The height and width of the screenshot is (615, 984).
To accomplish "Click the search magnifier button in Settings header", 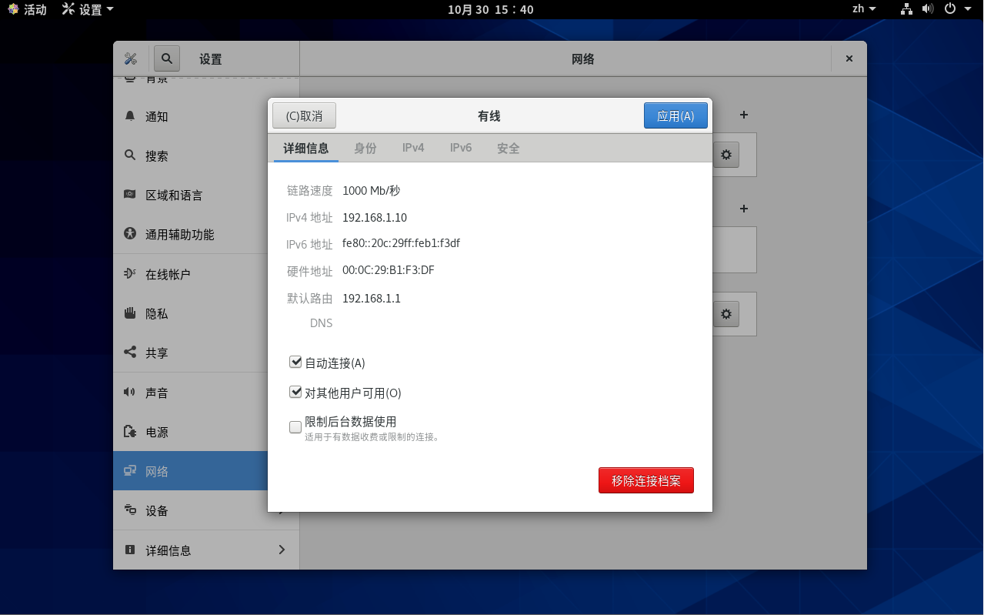I will click(167, 58).
